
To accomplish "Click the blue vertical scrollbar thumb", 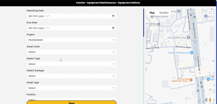I will point(144,23).
